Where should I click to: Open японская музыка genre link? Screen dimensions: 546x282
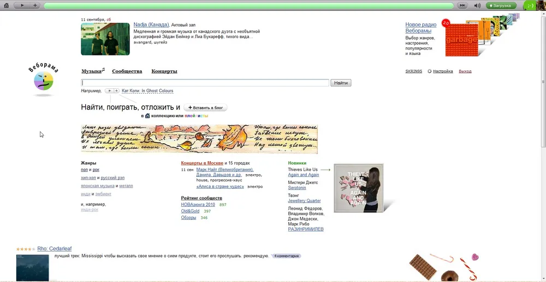tap(98, 186)
